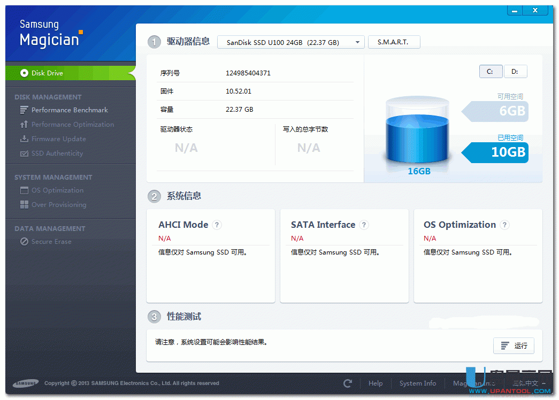
Task: Open OS Optimization in System Management
Action: (x=57, y=190)
